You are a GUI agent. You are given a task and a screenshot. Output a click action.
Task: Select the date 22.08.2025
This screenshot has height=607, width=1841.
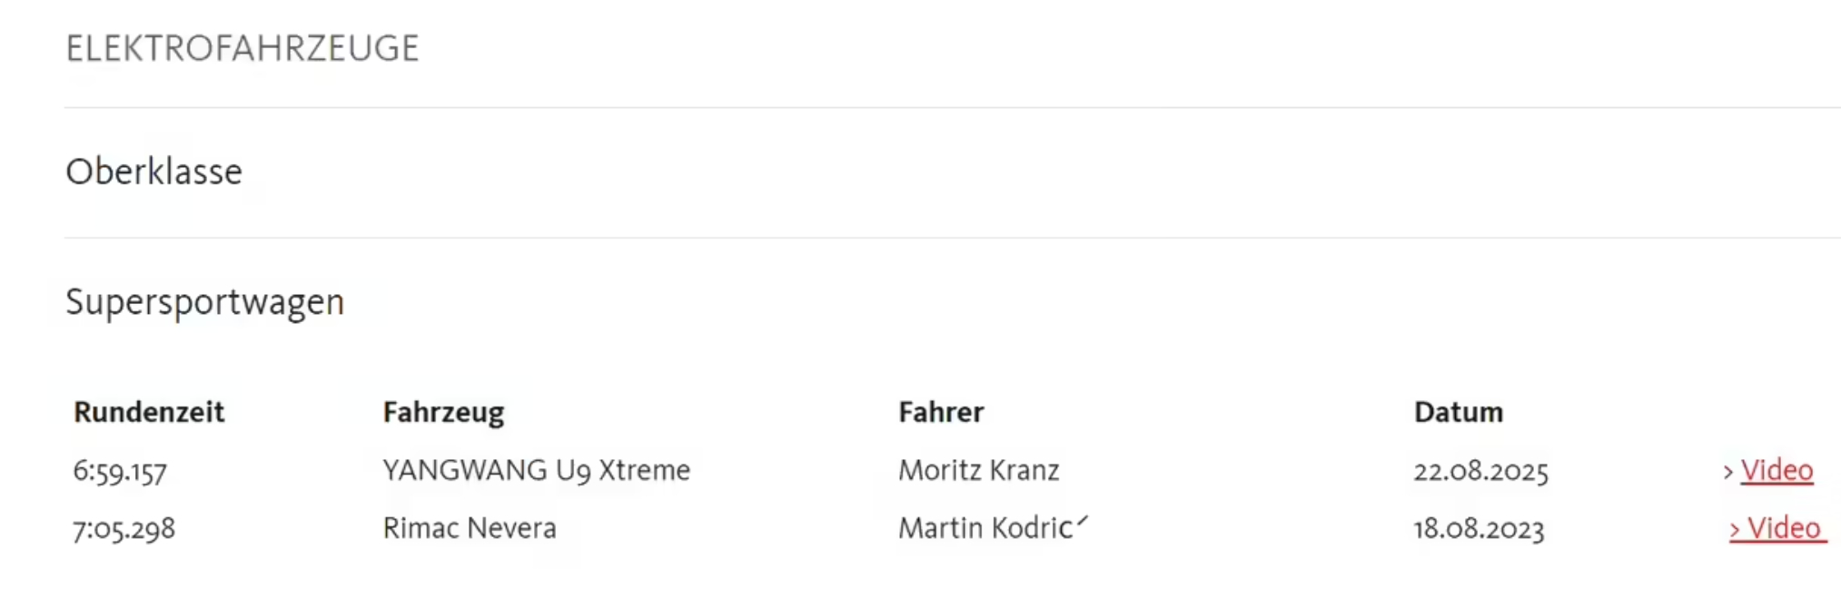[1480, 472]
